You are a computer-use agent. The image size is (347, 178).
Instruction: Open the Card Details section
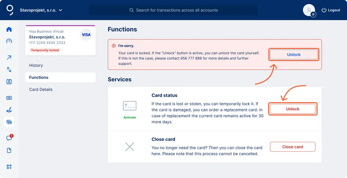coord(41,89)
